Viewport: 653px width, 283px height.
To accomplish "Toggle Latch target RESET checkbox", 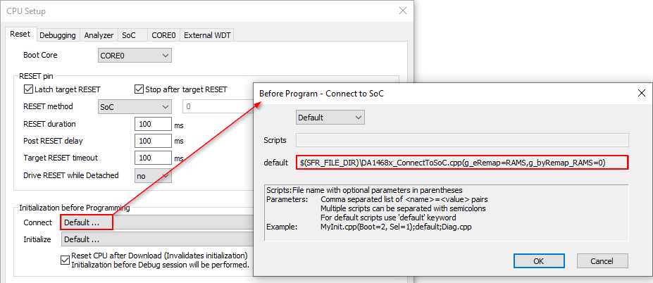I will click(x=29, y=89).
